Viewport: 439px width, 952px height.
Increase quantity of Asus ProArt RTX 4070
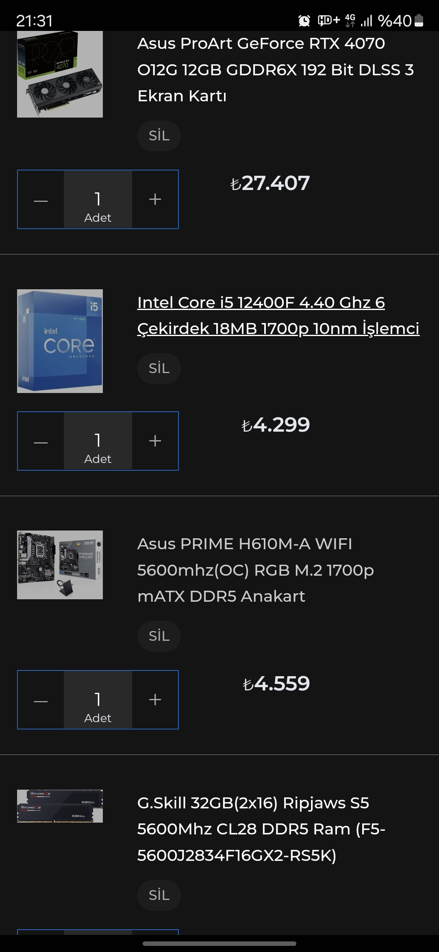155,199
